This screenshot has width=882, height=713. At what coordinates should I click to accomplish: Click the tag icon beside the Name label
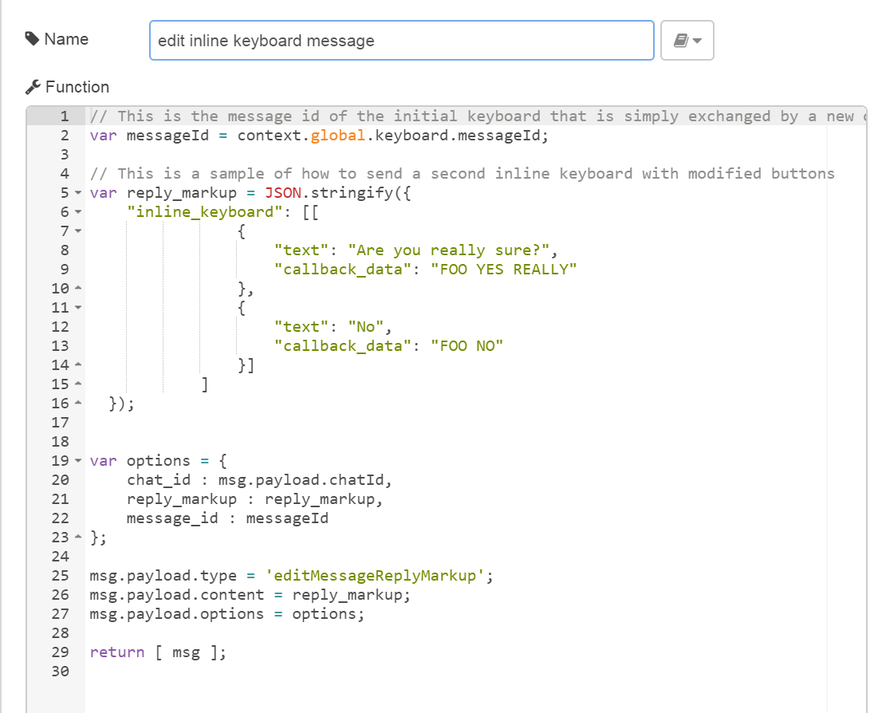[x=32, y=38]
